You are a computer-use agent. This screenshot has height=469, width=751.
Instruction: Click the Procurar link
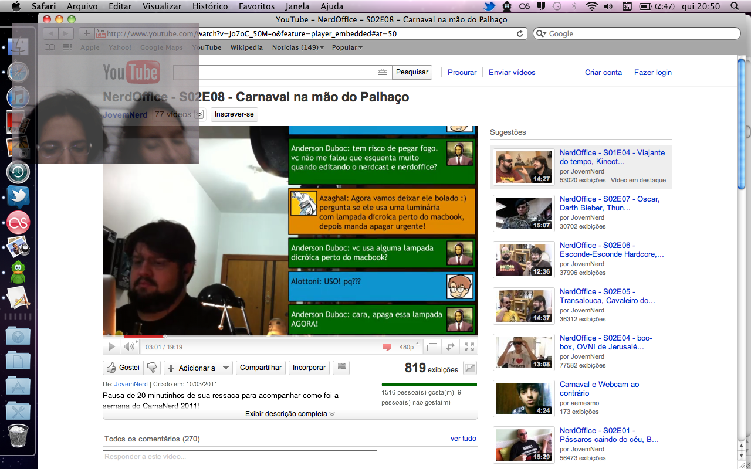tap(462, 73)
